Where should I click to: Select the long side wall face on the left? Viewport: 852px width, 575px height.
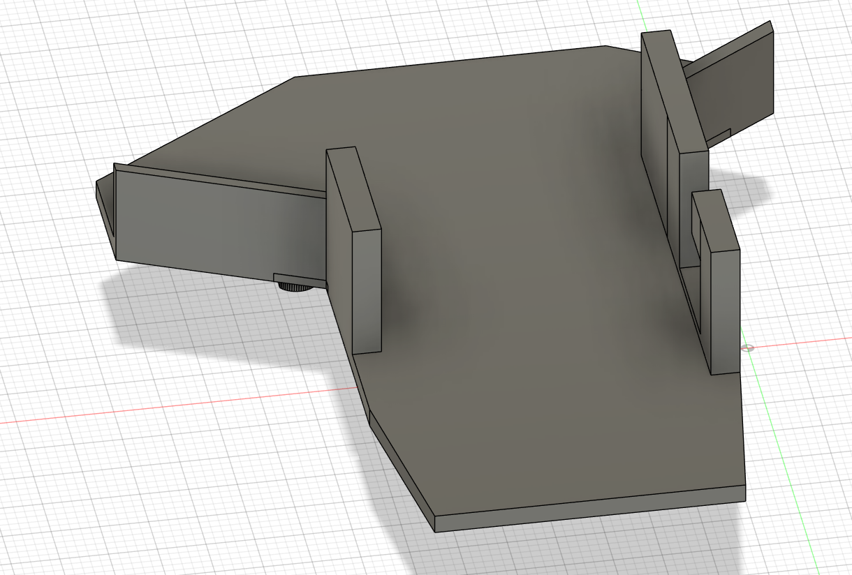220,229
